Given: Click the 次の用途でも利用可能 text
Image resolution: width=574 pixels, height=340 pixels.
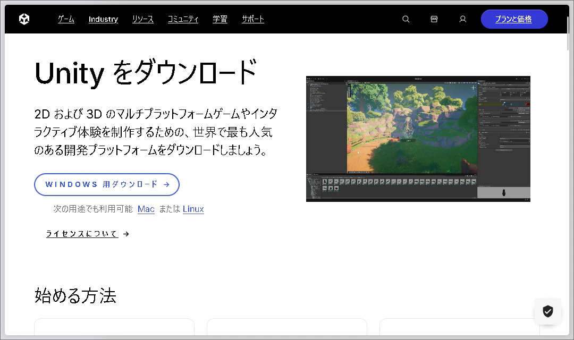Looking at the screenshot, I should coord(93,209).
